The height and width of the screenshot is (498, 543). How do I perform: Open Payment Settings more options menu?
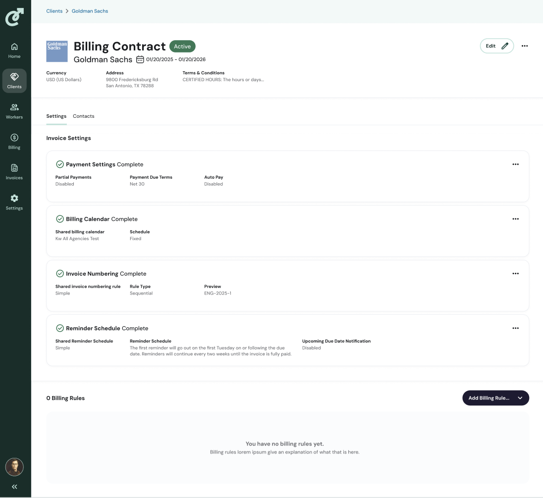[x=515, y=164]
